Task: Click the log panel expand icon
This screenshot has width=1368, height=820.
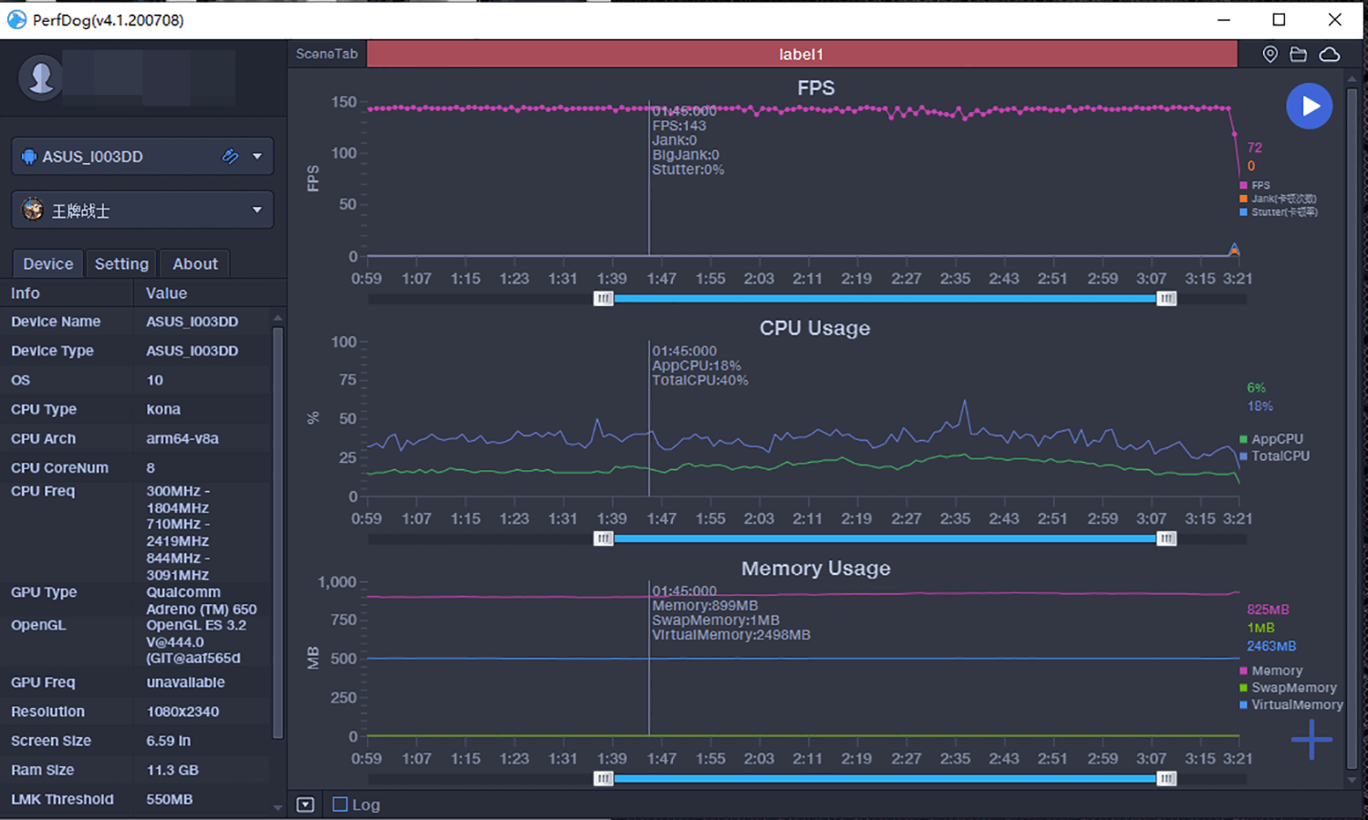Action: [x=306, y=805]
